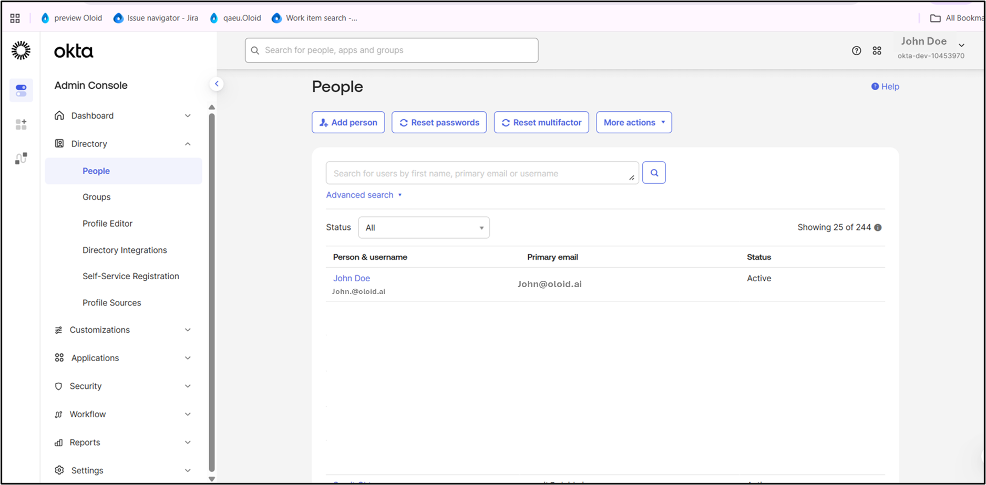Collapse the sidebar with the arrow button
The height and width of the screenshot is (485, 986).
[217, 84]
